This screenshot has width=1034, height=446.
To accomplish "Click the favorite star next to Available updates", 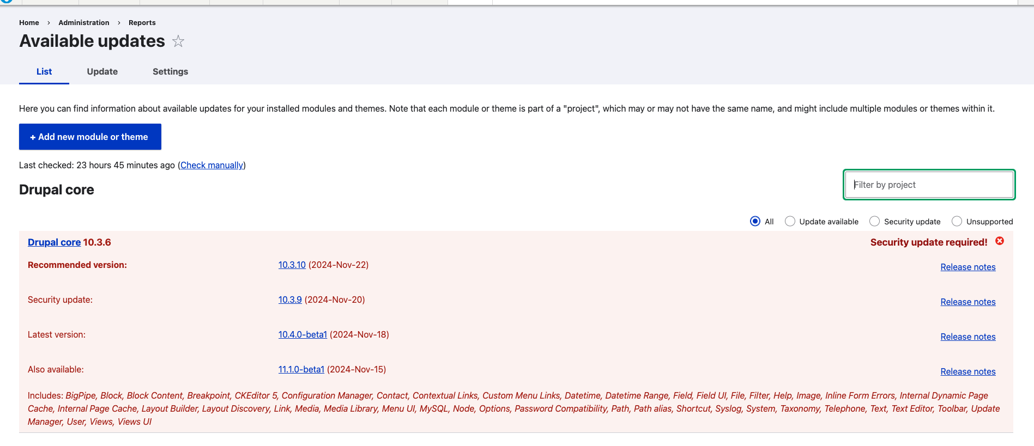I will coord(178,41).
